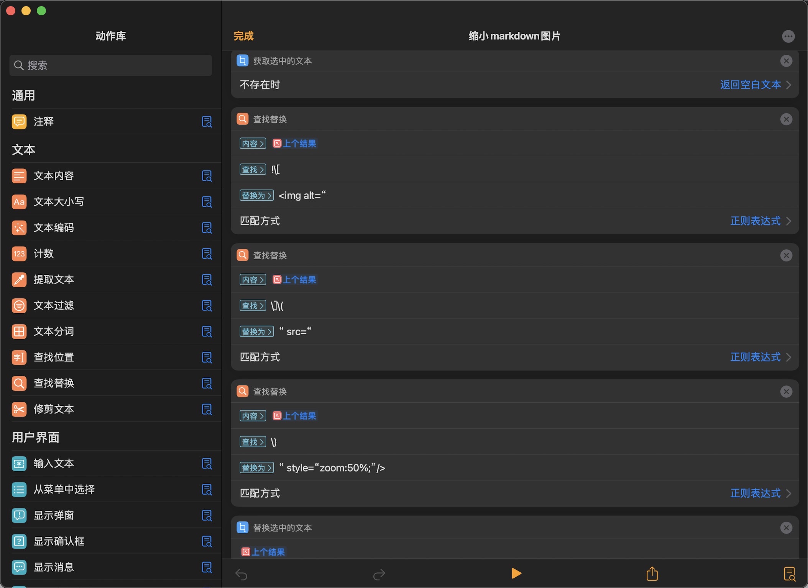Click 上个结果 variable in 替换选中的文本
The width and height of the screenshot is (808, 588).
[263, 552]
